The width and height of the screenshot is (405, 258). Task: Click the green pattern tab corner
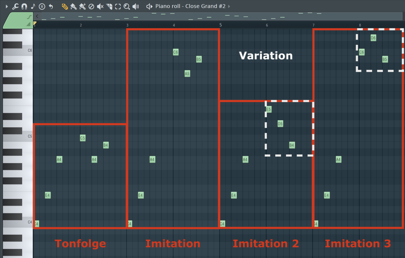[x=17, y=21]
